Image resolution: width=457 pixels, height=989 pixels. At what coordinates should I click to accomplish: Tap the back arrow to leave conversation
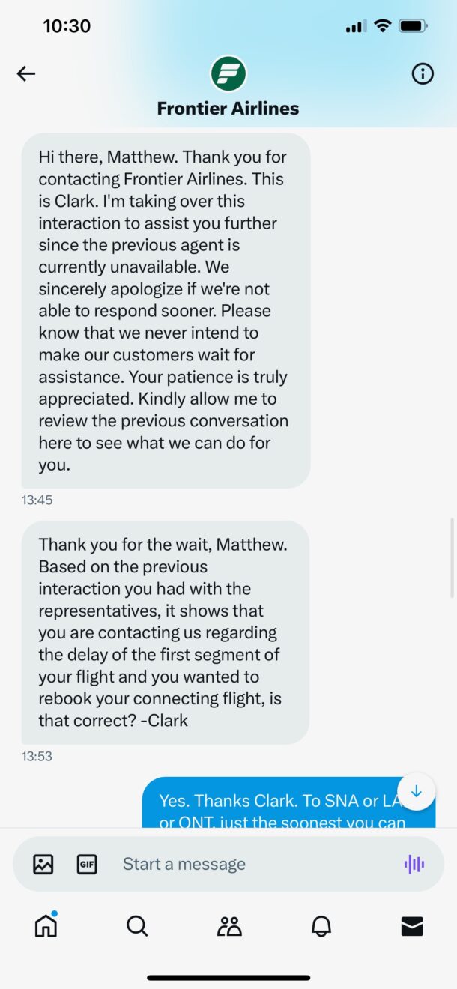(x=25, y=73)
